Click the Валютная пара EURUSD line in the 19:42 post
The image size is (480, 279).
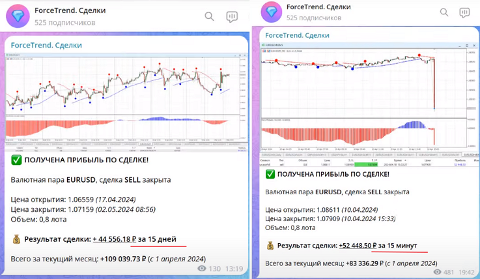pyautogui.click(x=337, y=192)
